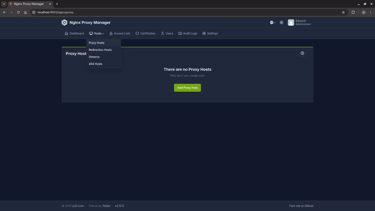Viewport: 375px width, 211px height.
Task: Open the help icon on Proxy Hosts panel
Action: (x=302, y=53)
